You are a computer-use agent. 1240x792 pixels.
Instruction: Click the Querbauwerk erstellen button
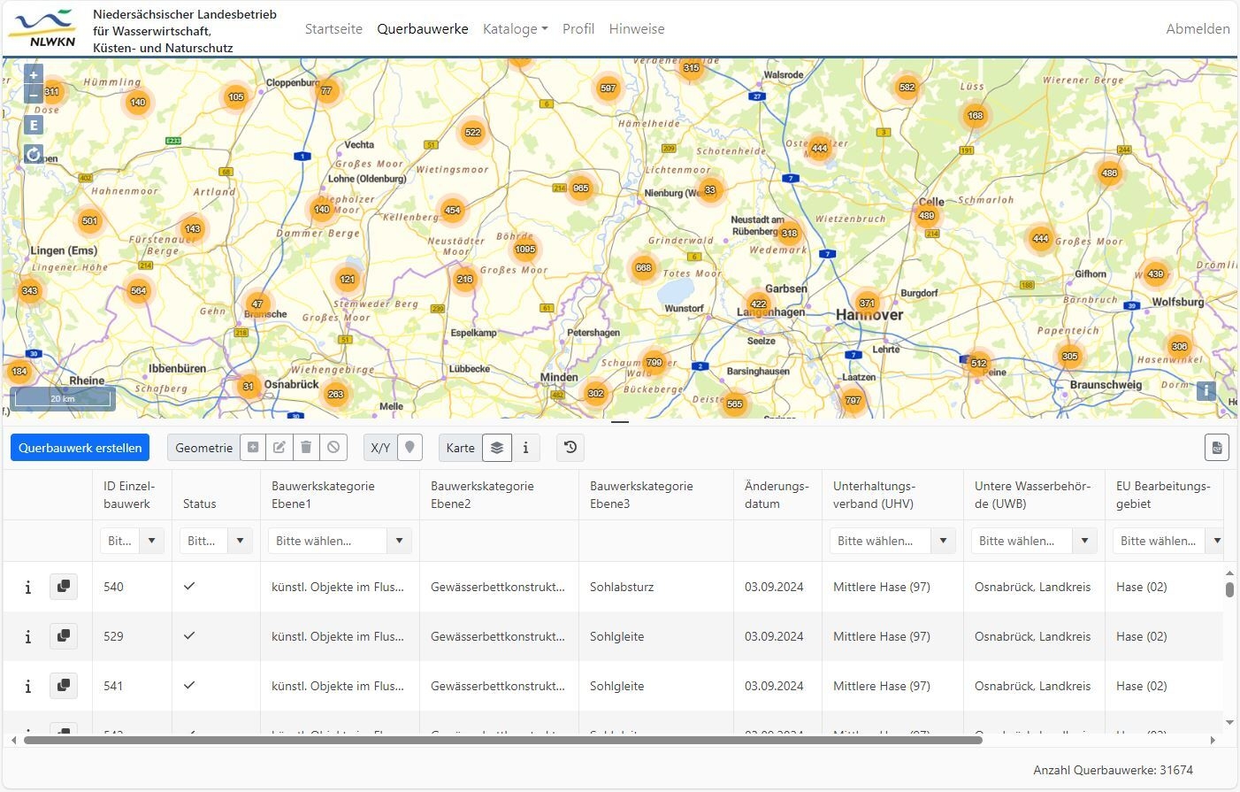(x=80, y=448)
